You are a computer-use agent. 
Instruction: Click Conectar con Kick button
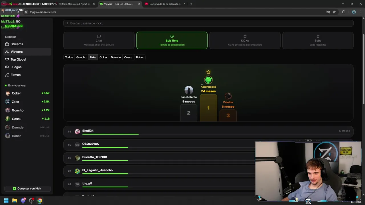pyautogui.click(x=27, y=188)
